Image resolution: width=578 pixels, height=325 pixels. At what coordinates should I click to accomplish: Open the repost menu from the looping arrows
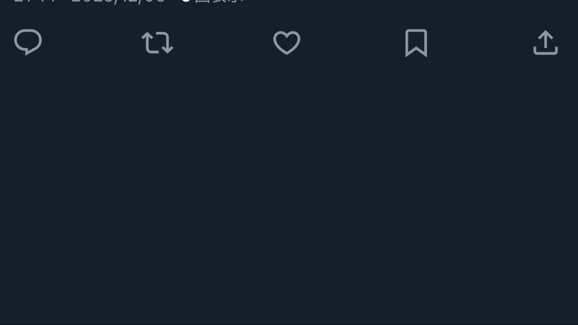[157, 43]
